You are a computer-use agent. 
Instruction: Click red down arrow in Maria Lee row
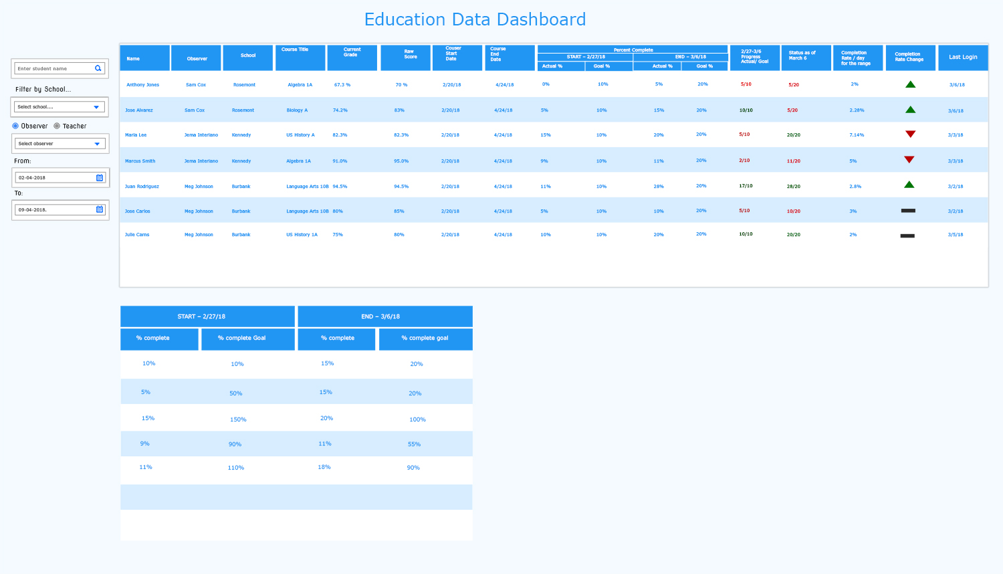[x=910, y=134]
